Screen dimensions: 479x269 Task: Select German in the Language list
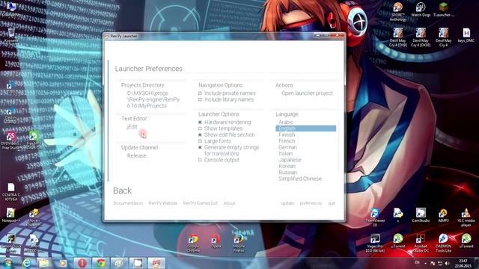287,147
